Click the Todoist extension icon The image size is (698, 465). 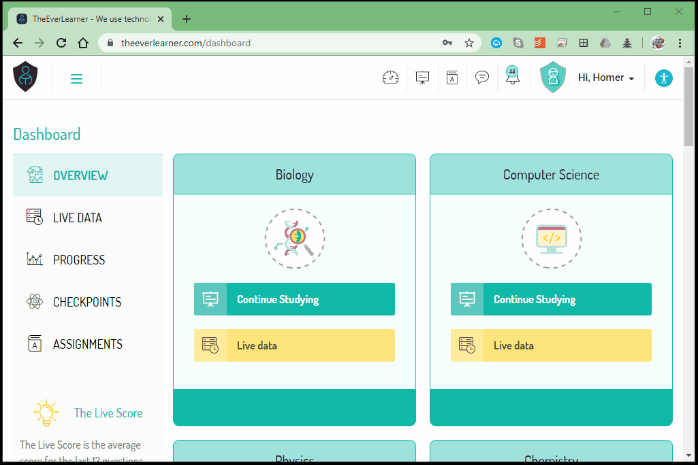click(x=539, y=43)
